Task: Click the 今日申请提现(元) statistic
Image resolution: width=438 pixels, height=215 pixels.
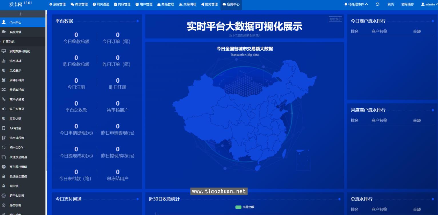Action: [x=76, y=130]
